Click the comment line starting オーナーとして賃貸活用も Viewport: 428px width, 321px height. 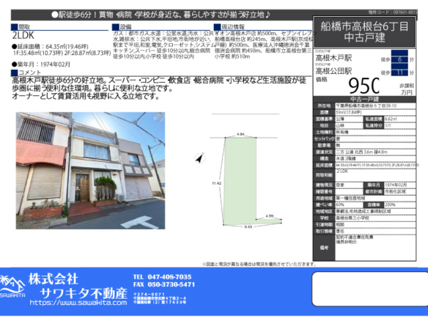click(x=86, y=96)
